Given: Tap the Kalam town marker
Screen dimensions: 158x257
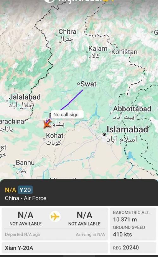Looking at the screenshot, I should [87, 52].
